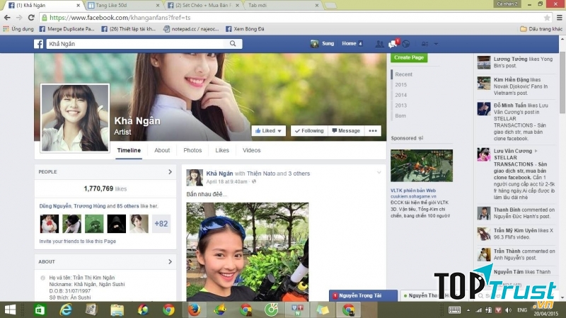Image resolution: width=566 pixels, height=318 pixels.
Task: Jump to Born in timeline navigation
Action: point(400,115)
